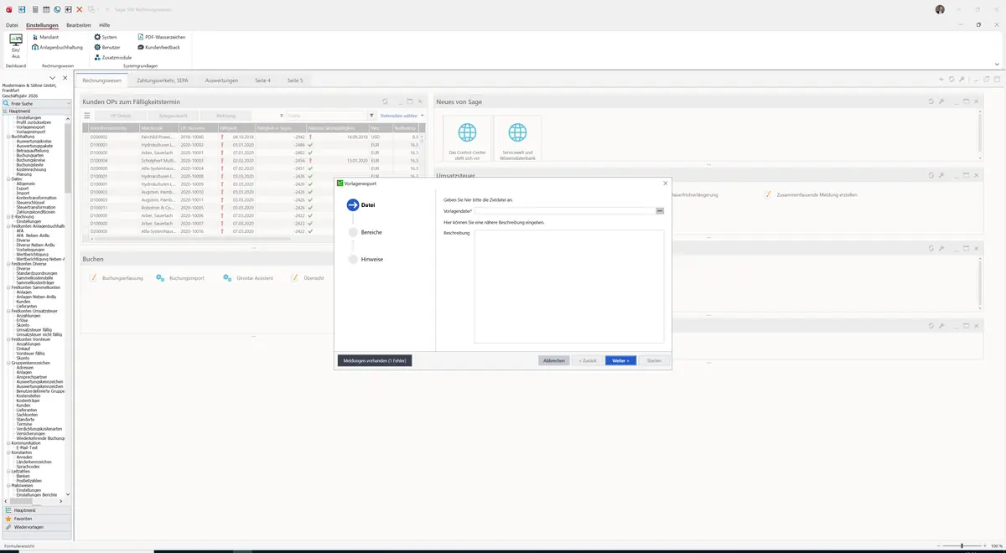Viewport: 1006px width, 553px height.
Task: Switch to the Zahlungsverkehr, SEPA tab
Action: pyautogui.click(x=163, y=80)
